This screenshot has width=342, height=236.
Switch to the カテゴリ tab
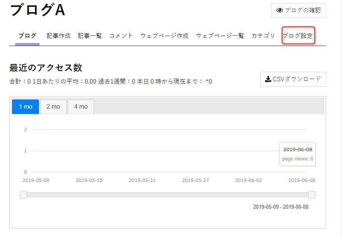pyautogui.click(x=263, y=35)
